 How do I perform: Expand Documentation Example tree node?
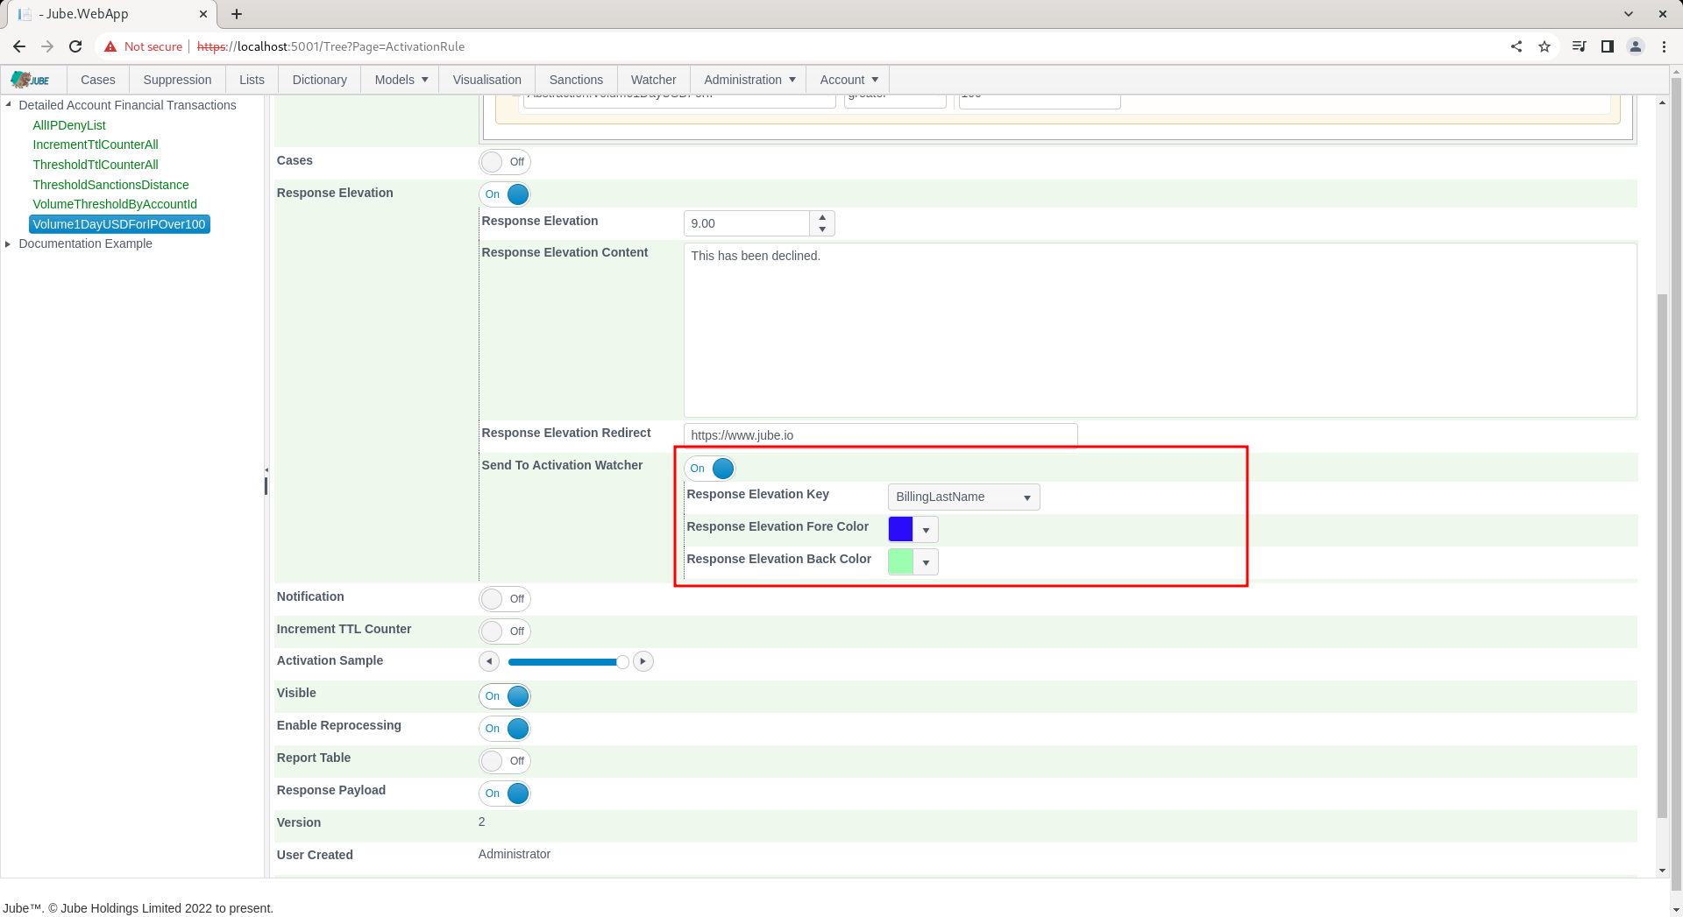point(9,243)
